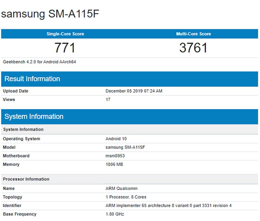
Task: Click the System Information section header
Action: [x=34, y=117]
